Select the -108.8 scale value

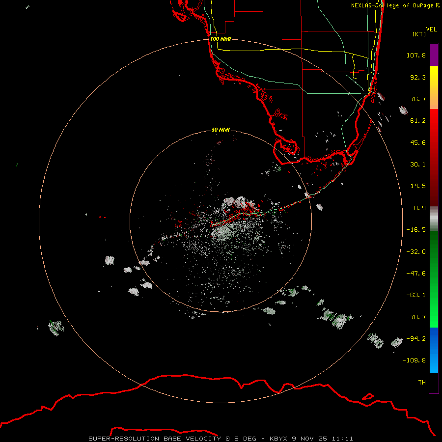[414, 360]
